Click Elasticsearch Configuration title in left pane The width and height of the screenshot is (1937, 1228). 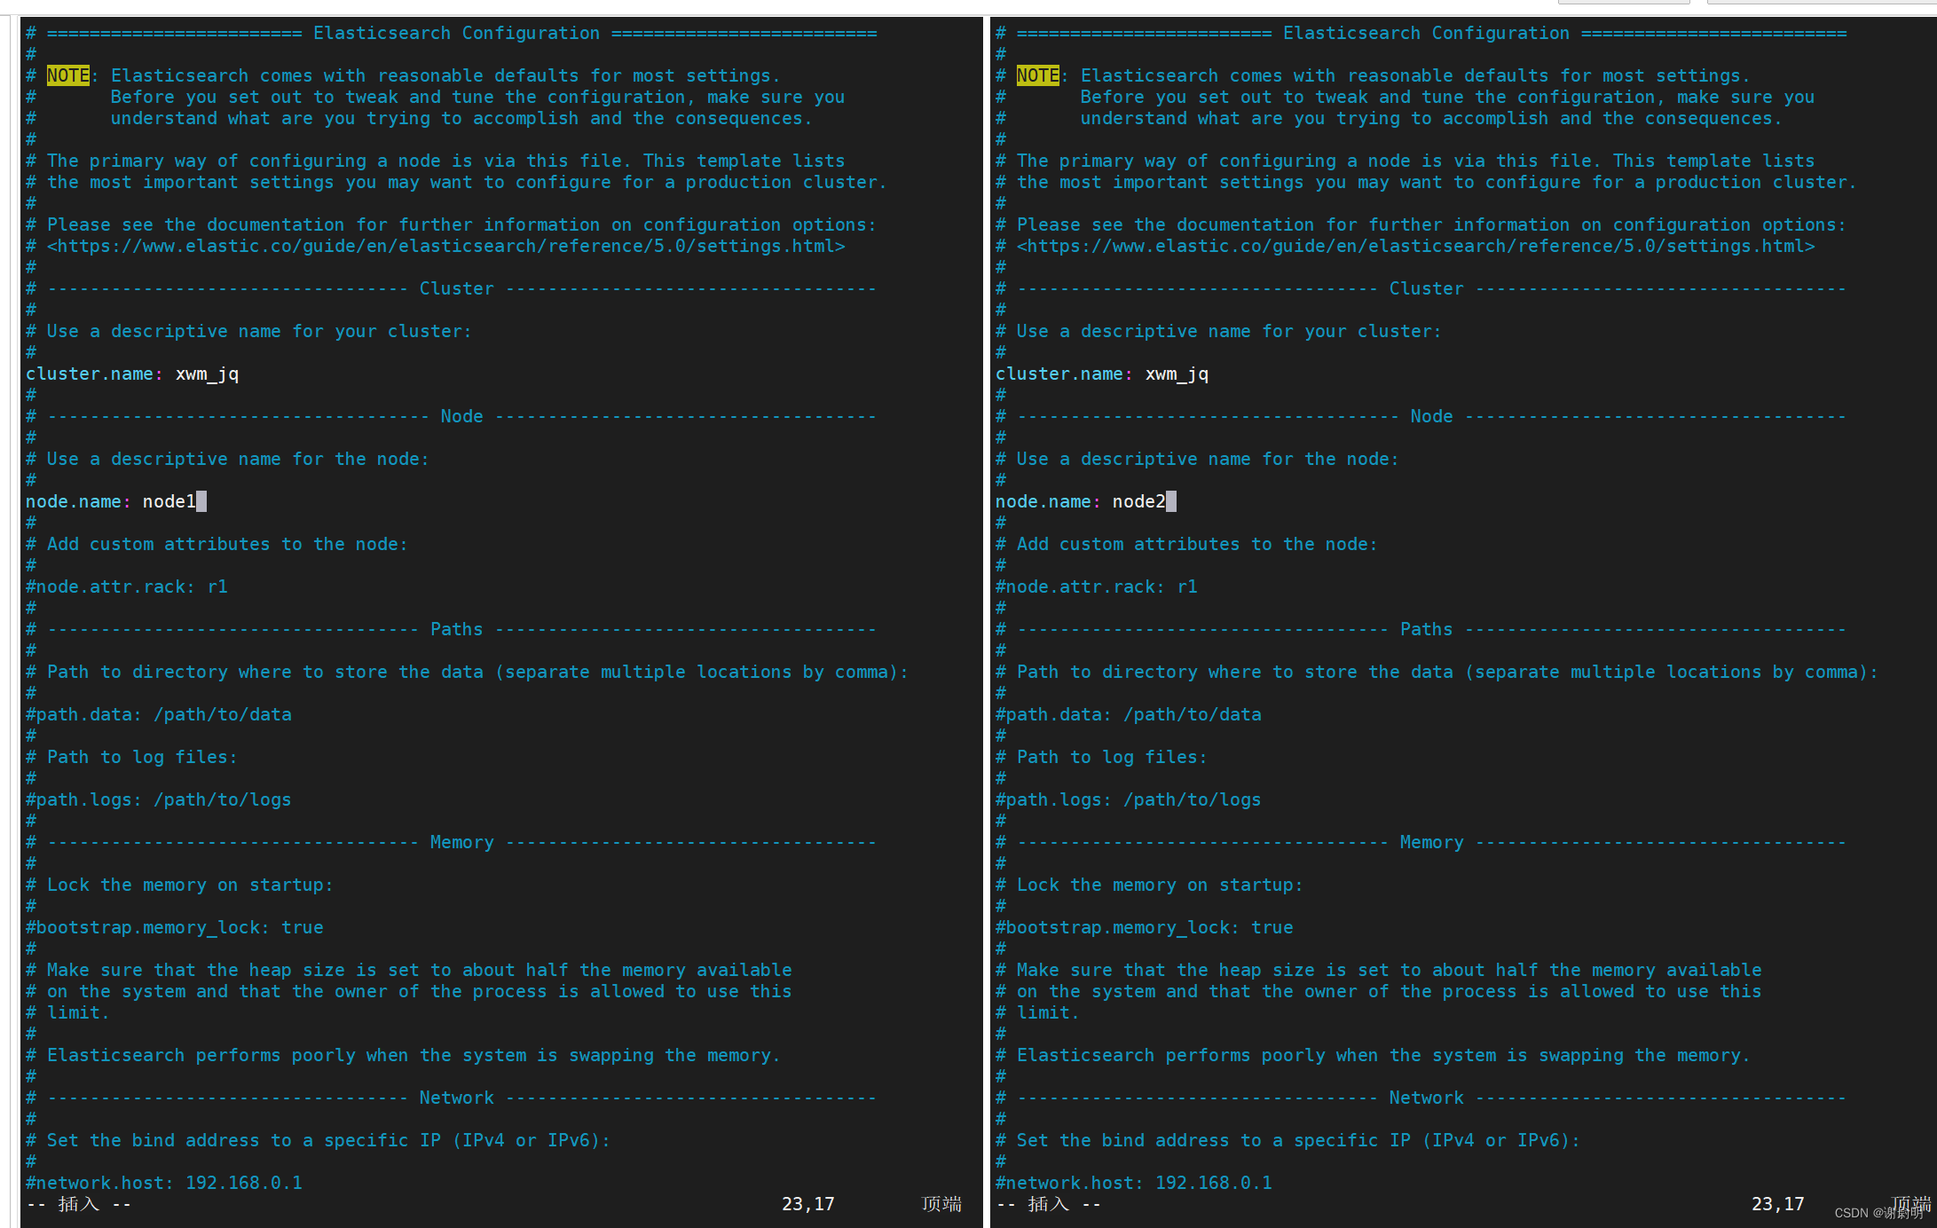[x=457, y=33]
